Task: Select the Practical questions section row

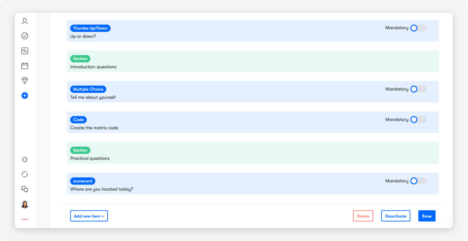Action: click(x=253, y=153)
